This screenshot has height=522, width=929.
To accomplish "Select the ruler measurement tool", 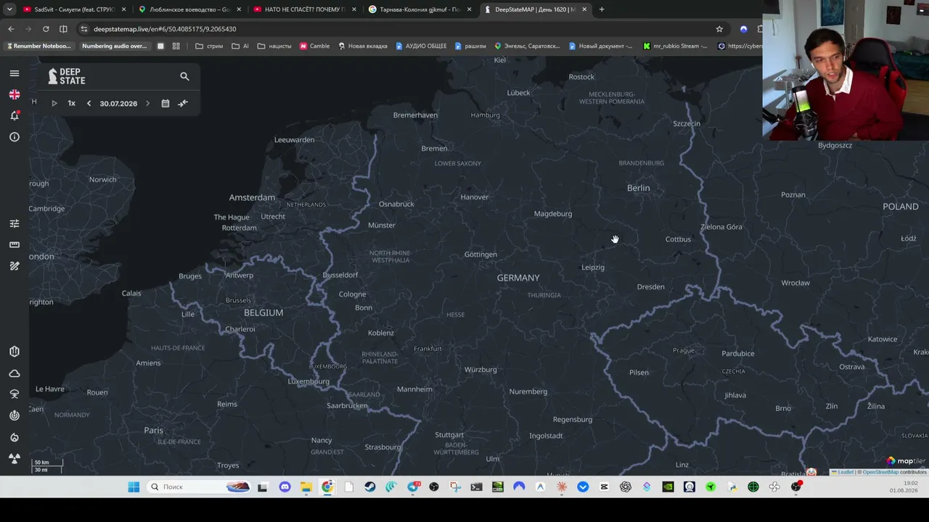I will 15,244.
